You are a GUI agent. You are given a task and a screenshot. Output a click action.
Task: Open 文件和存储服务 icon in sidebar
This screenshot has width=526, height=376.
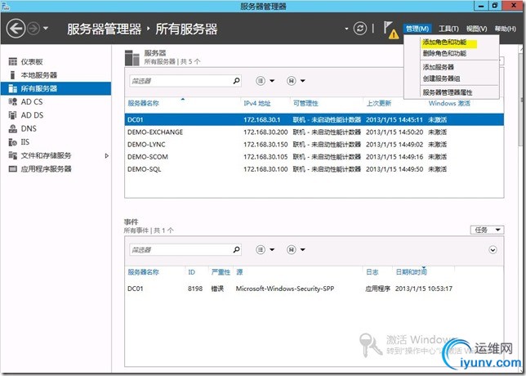[13, 155]
